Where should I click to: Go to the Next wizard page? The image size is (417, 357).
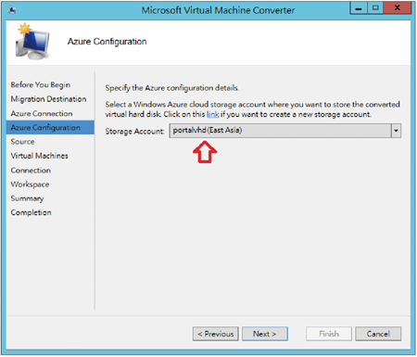tap(265, 334)
